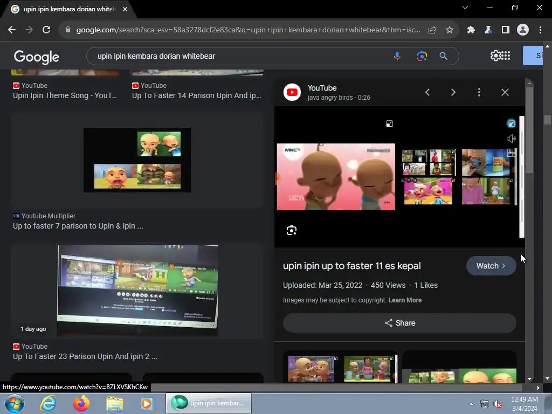Open 'Upin Ipin Theme Song' result
Screen dimensions: 552x414
[x=65, y=95]
